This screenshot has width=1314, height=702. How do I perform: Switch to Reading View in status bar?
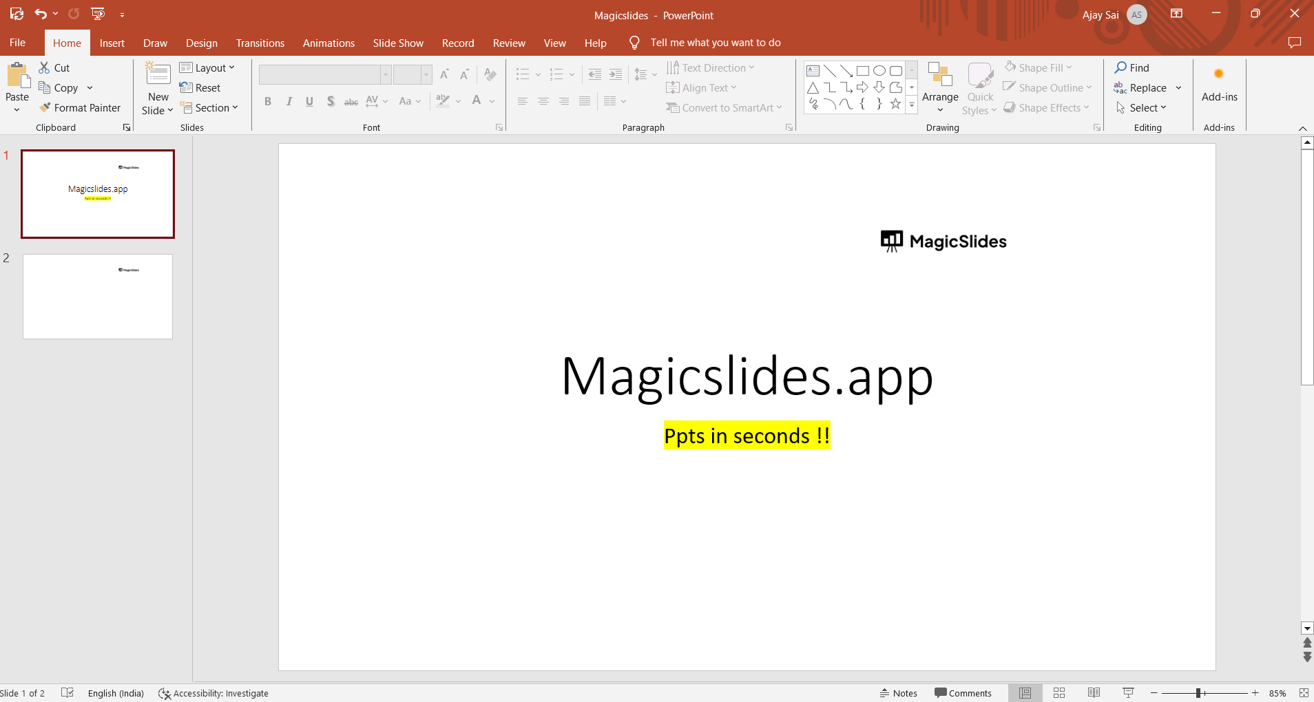tap(1094, 693)
